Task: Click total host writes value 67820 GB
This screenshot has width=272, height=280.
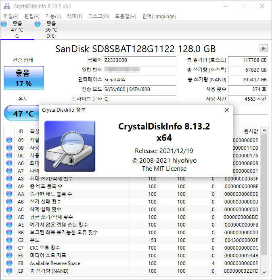Action: click(x=248, y=70)
